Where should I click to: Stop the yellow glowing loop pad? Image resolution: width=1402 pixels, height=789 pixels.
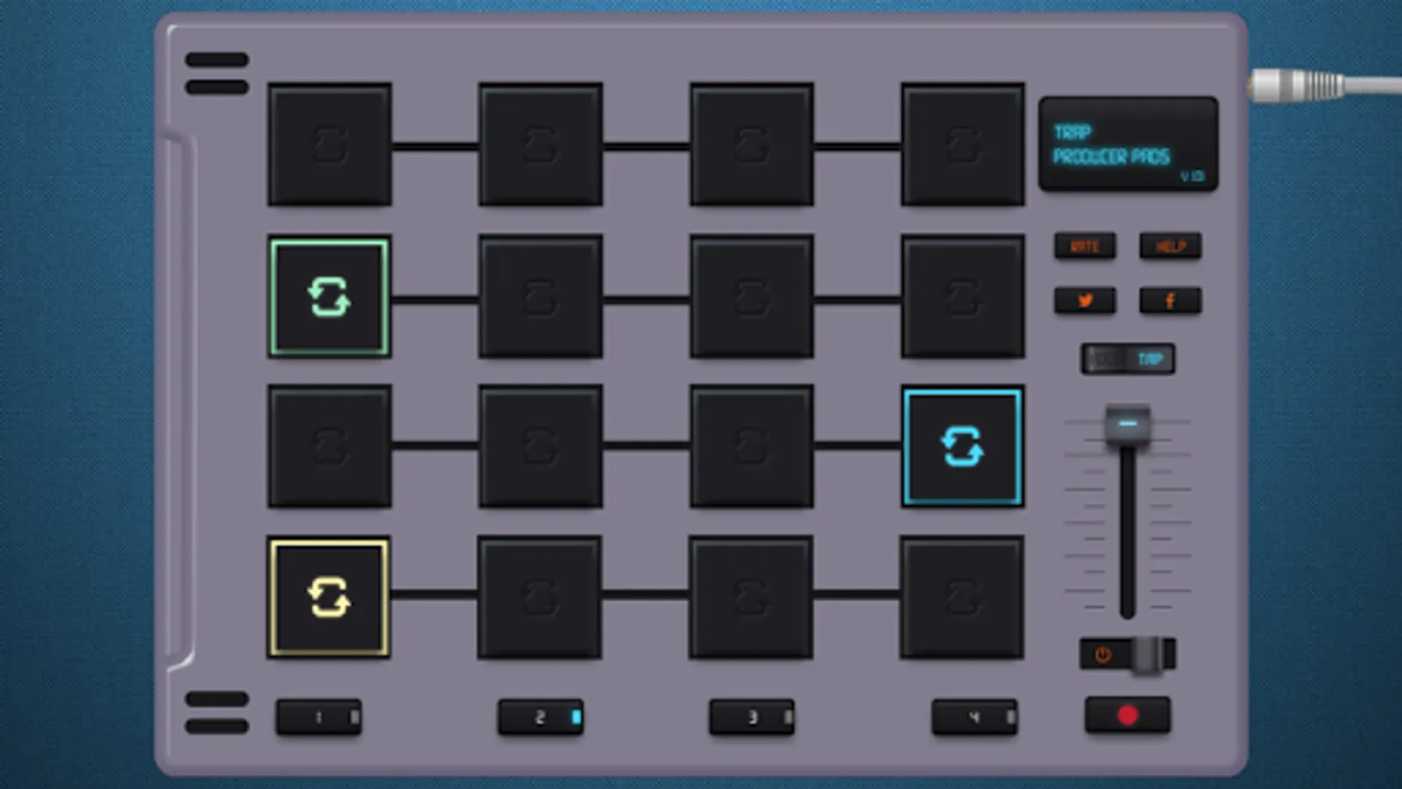(329, 598)
